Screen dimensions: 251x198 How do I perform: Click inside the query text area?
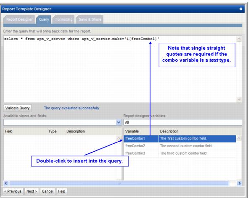click(120, 69)
